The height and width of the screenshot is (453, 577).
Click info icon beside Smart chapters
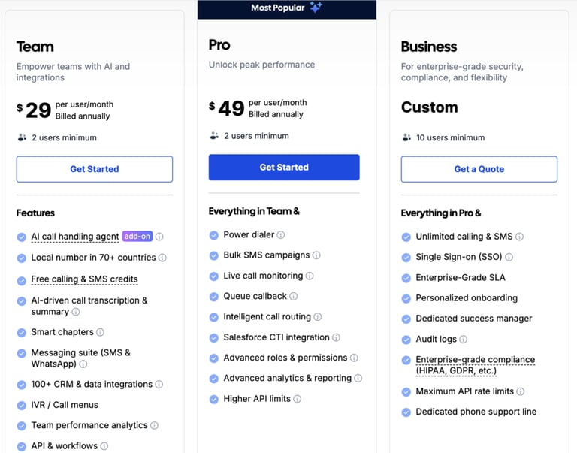(100, 332)
